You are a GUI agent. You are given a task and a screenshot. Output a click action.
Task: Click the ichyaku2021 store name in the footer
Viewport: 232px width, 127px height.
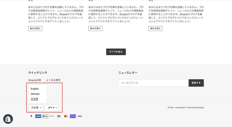click(x=180, y=108)
